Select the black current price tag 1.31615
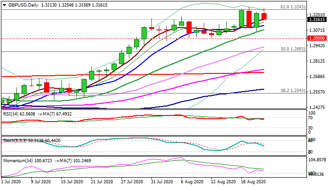The width and height of the screenshot is (328, 187). click(317, 20)
